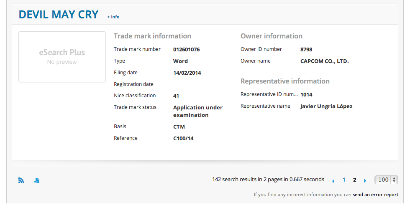Open the eSearch Plus no-preview thumbnail
The height and width of the screenshot is (210, 410).
62,57
